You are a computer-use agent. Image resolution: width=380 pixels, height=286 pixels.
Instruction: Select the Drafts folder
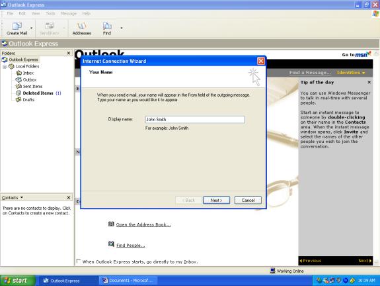tap(25, 99)
